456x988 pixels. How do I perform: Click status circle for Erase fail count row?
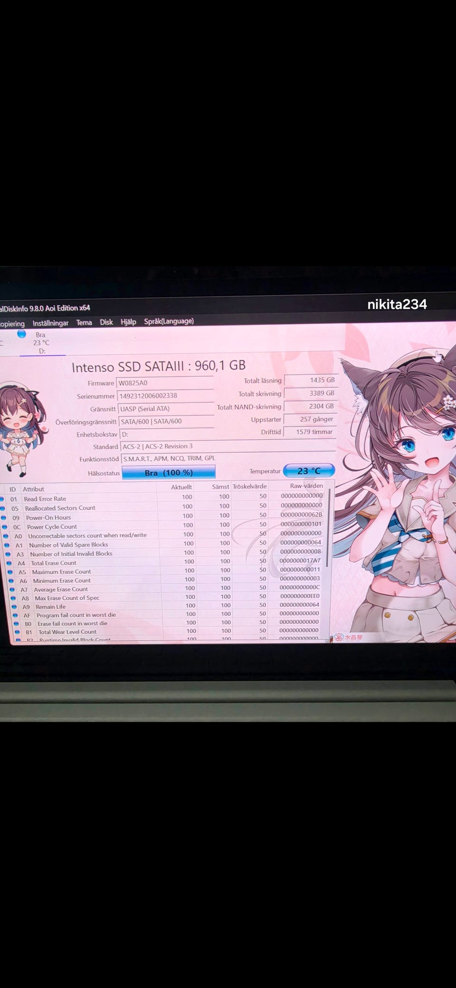coord(16,624)
